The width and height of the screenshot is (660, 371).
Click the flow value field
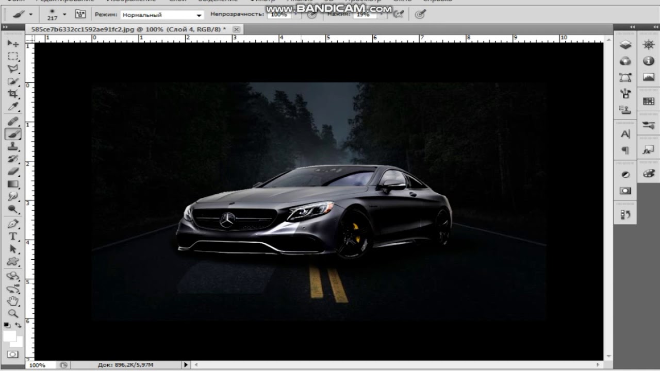click(365, 15)
